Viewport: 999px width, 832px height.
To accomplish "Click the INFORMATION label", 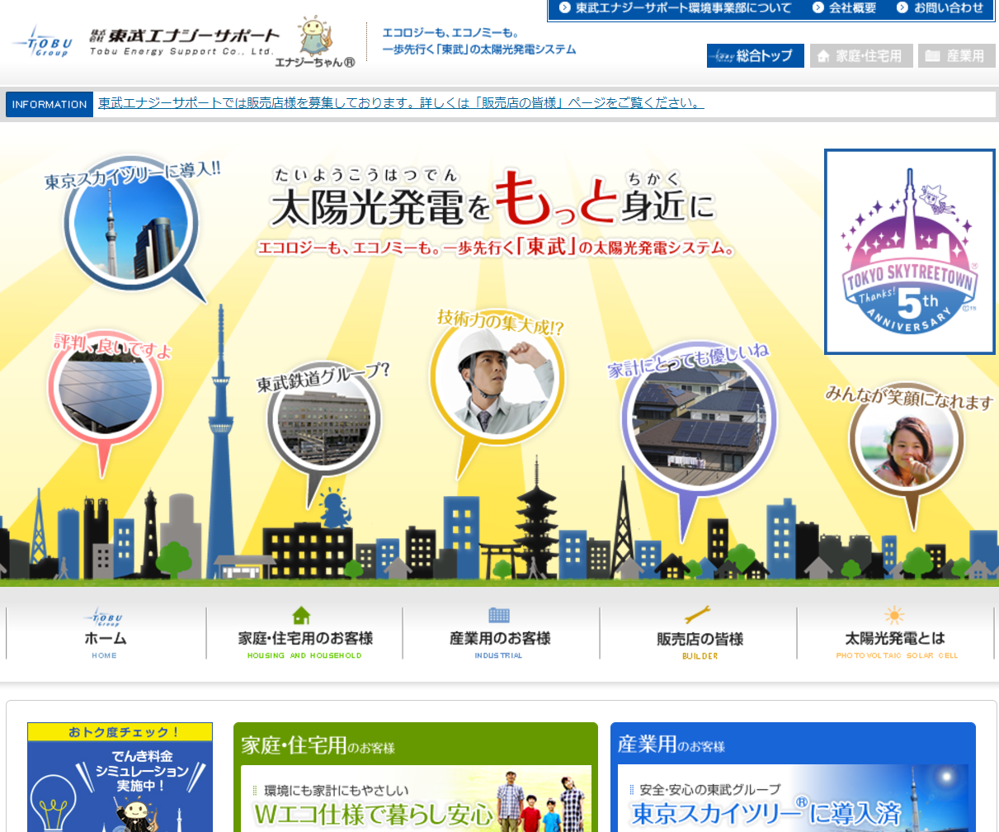I will coord(49,104).
